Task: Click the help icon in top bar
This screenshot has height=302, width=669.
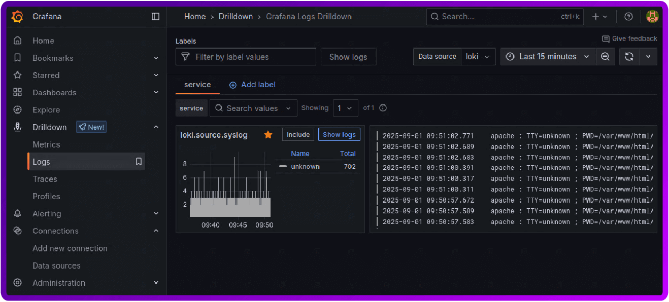Action: [628, 16]
